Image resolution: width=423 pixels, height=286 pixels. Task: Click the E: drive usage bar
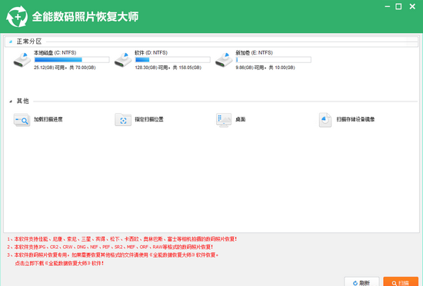274,59
